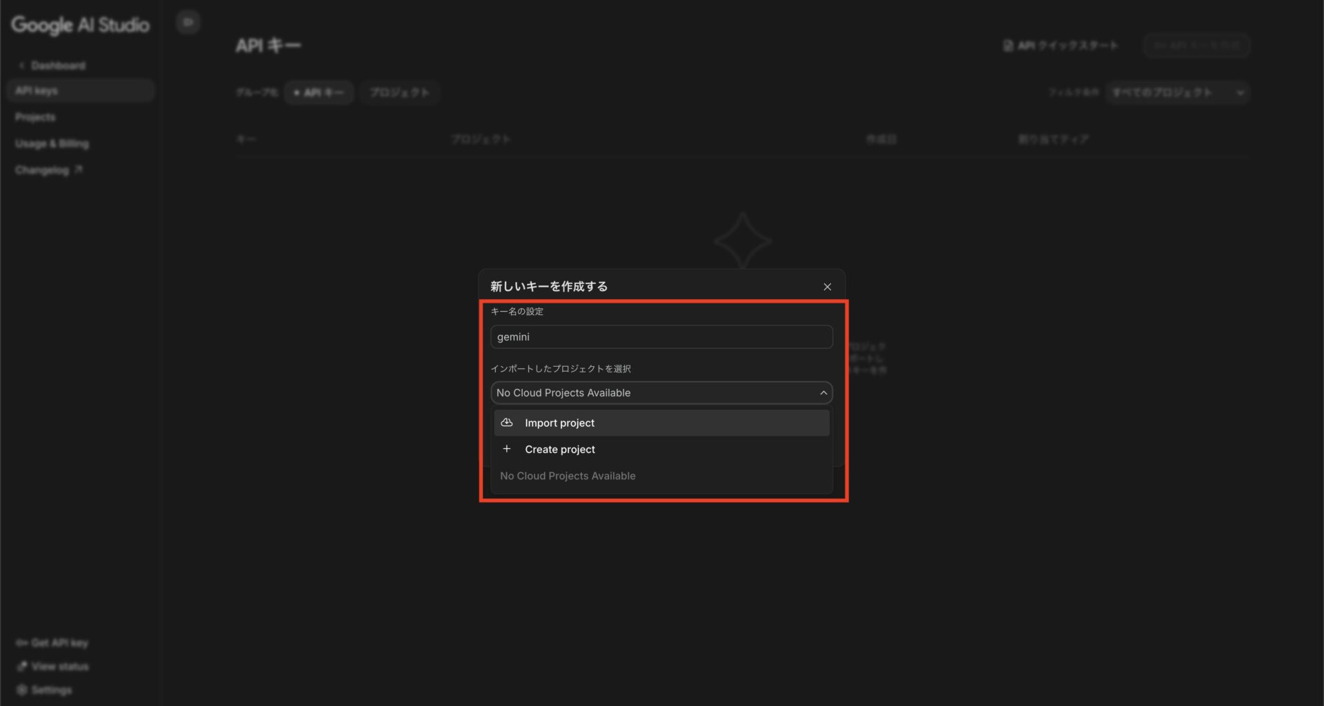This screenshot has width=1324, height=706.
Task: Select Import project from the list
Action: [559, 423]
